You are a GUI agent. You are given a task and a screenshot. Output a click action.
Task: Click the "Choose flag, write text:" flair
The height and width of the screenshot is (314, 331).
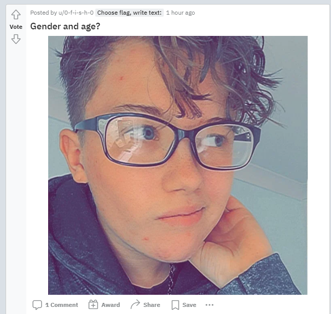pos(129,13)
